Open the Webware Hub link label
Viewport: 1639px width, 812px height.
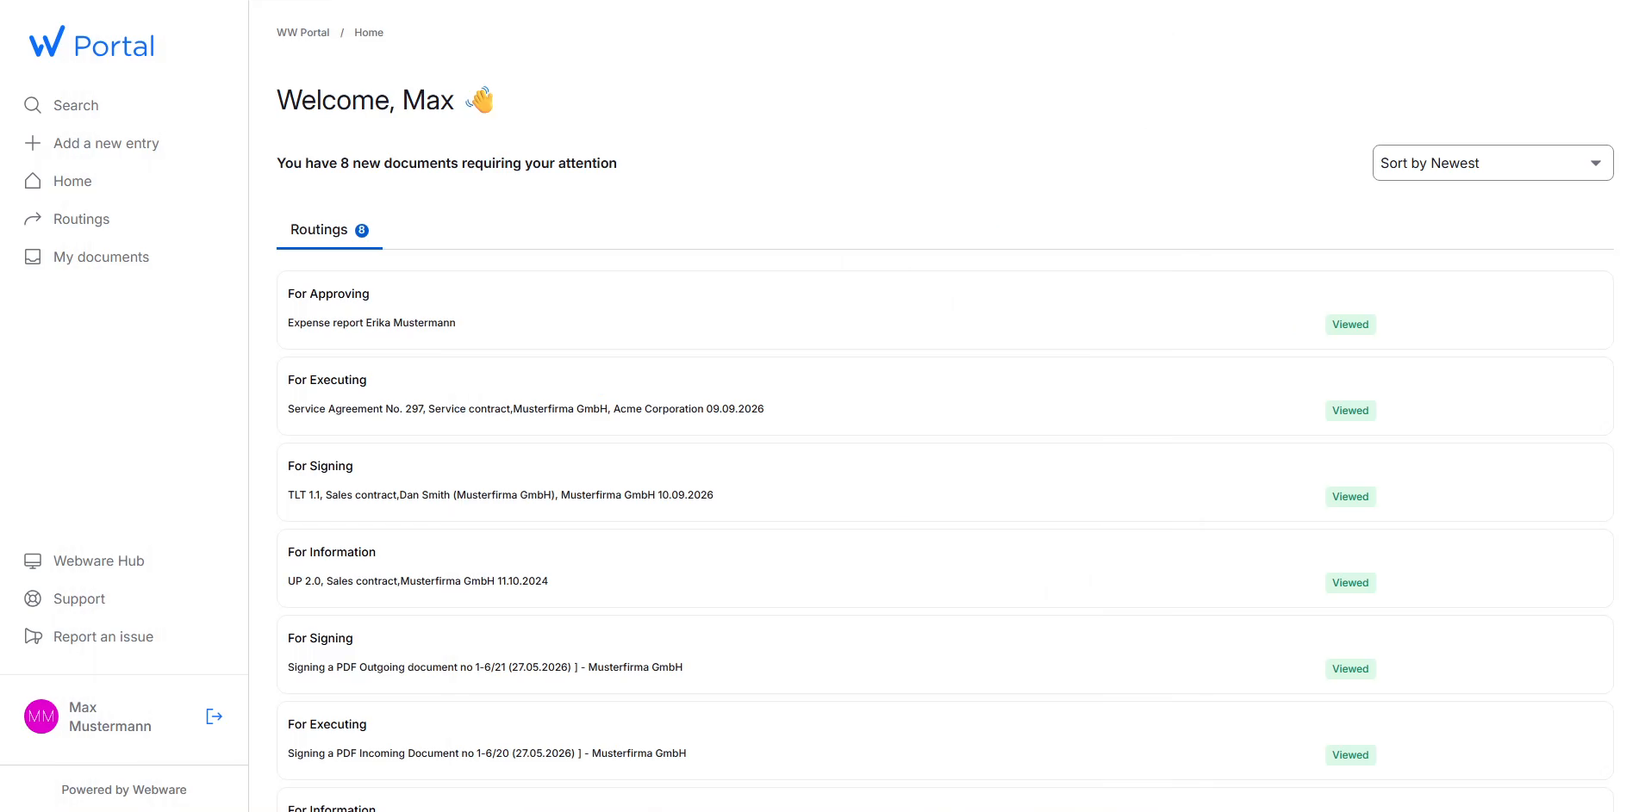tap(99, 561)
